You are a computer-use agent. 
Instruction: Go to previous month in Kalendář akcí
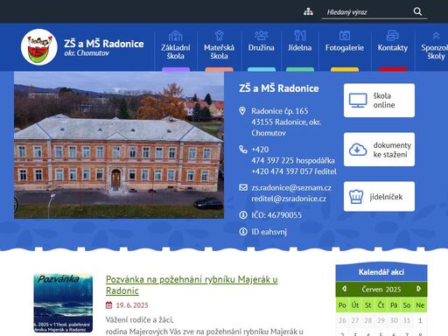tap(344, 289)
